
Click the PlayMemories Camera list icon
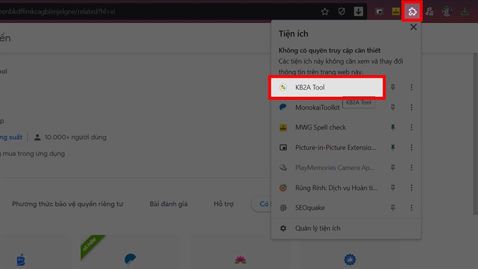(x=283, y=168)
